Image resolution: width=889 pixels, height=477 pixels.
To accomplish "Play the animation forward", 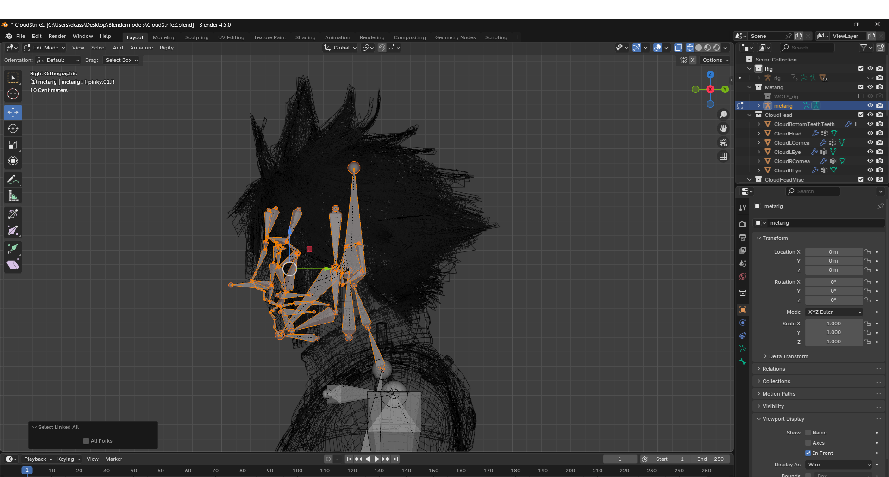I will (377, 459).
